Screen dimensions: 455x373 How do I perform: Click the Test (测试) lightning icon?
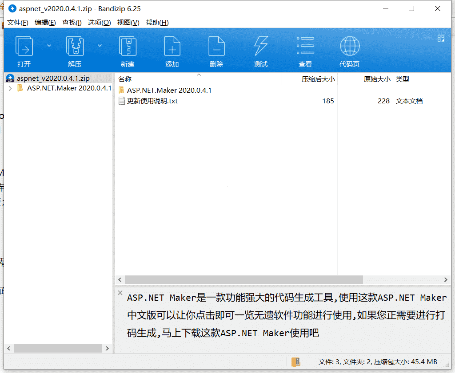click(x=261, y=46)
